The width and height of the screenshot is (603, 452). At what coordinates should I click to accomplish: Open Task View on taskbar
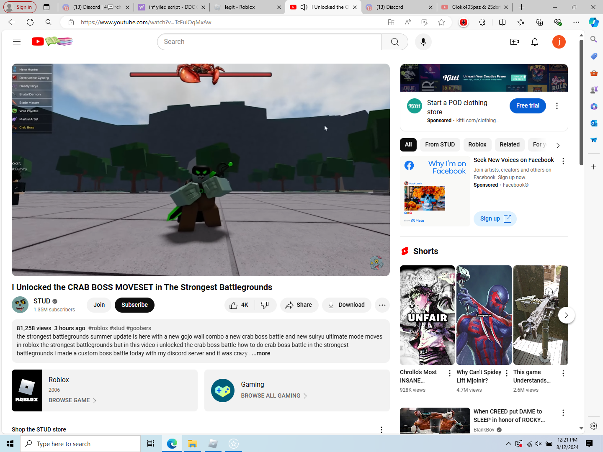pos(151,444)
